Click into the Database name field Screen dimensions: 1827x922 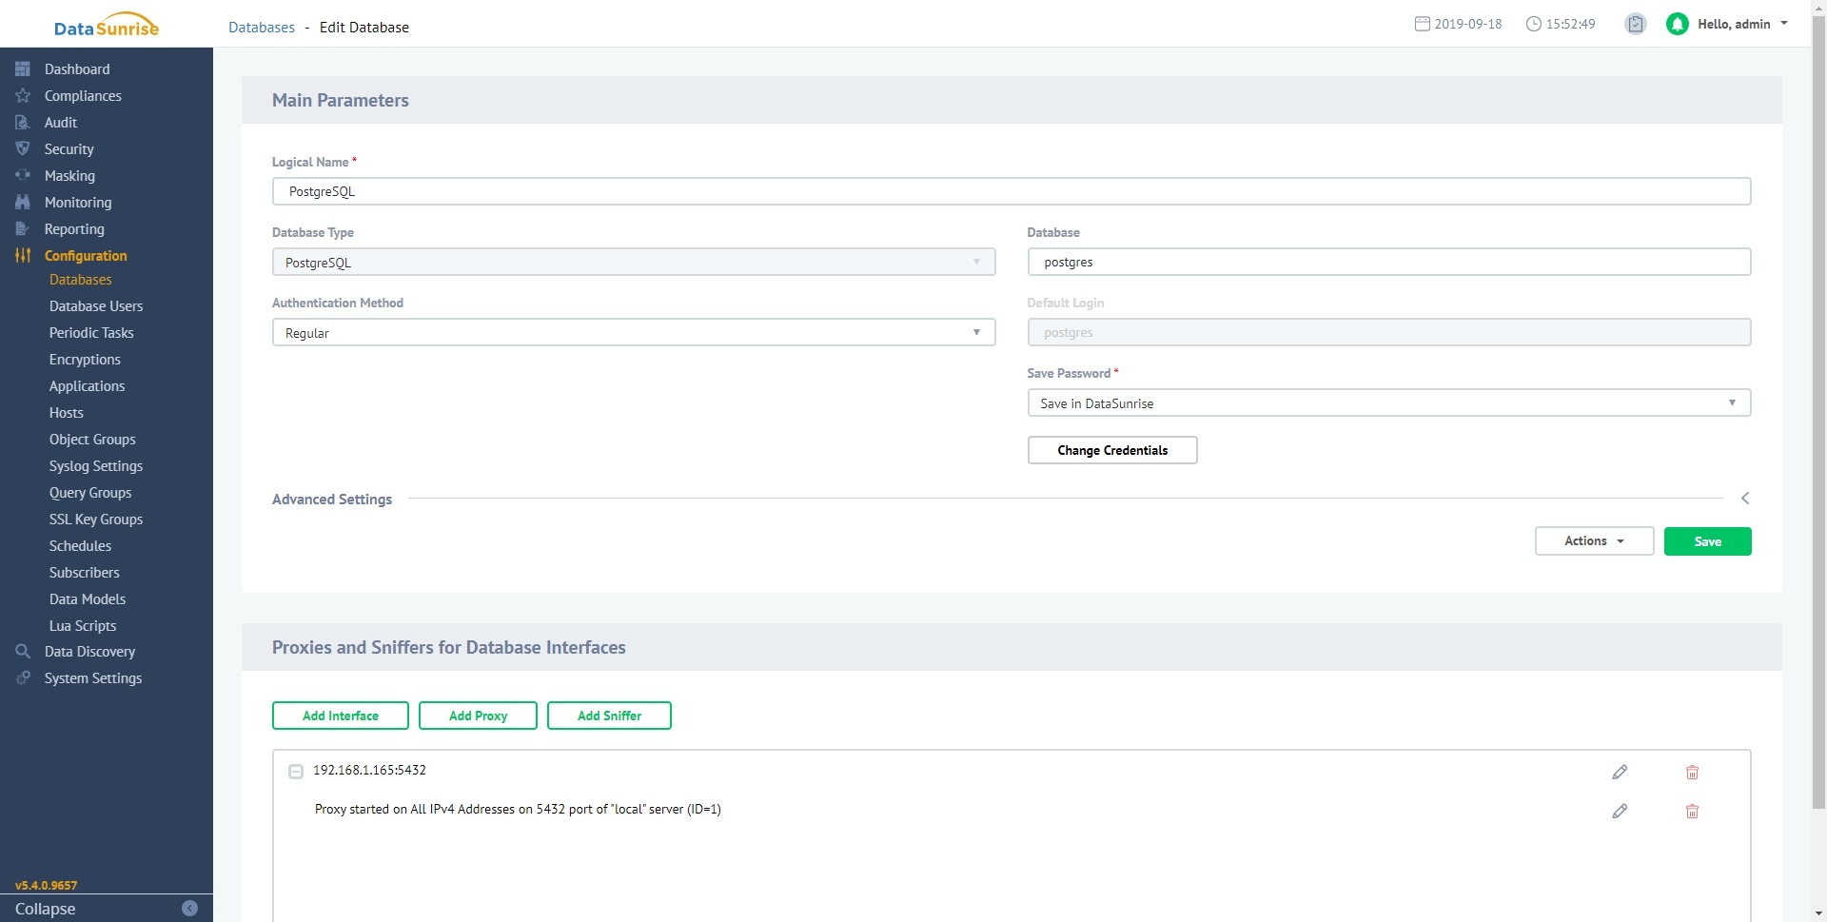(x=1388, y=262)
